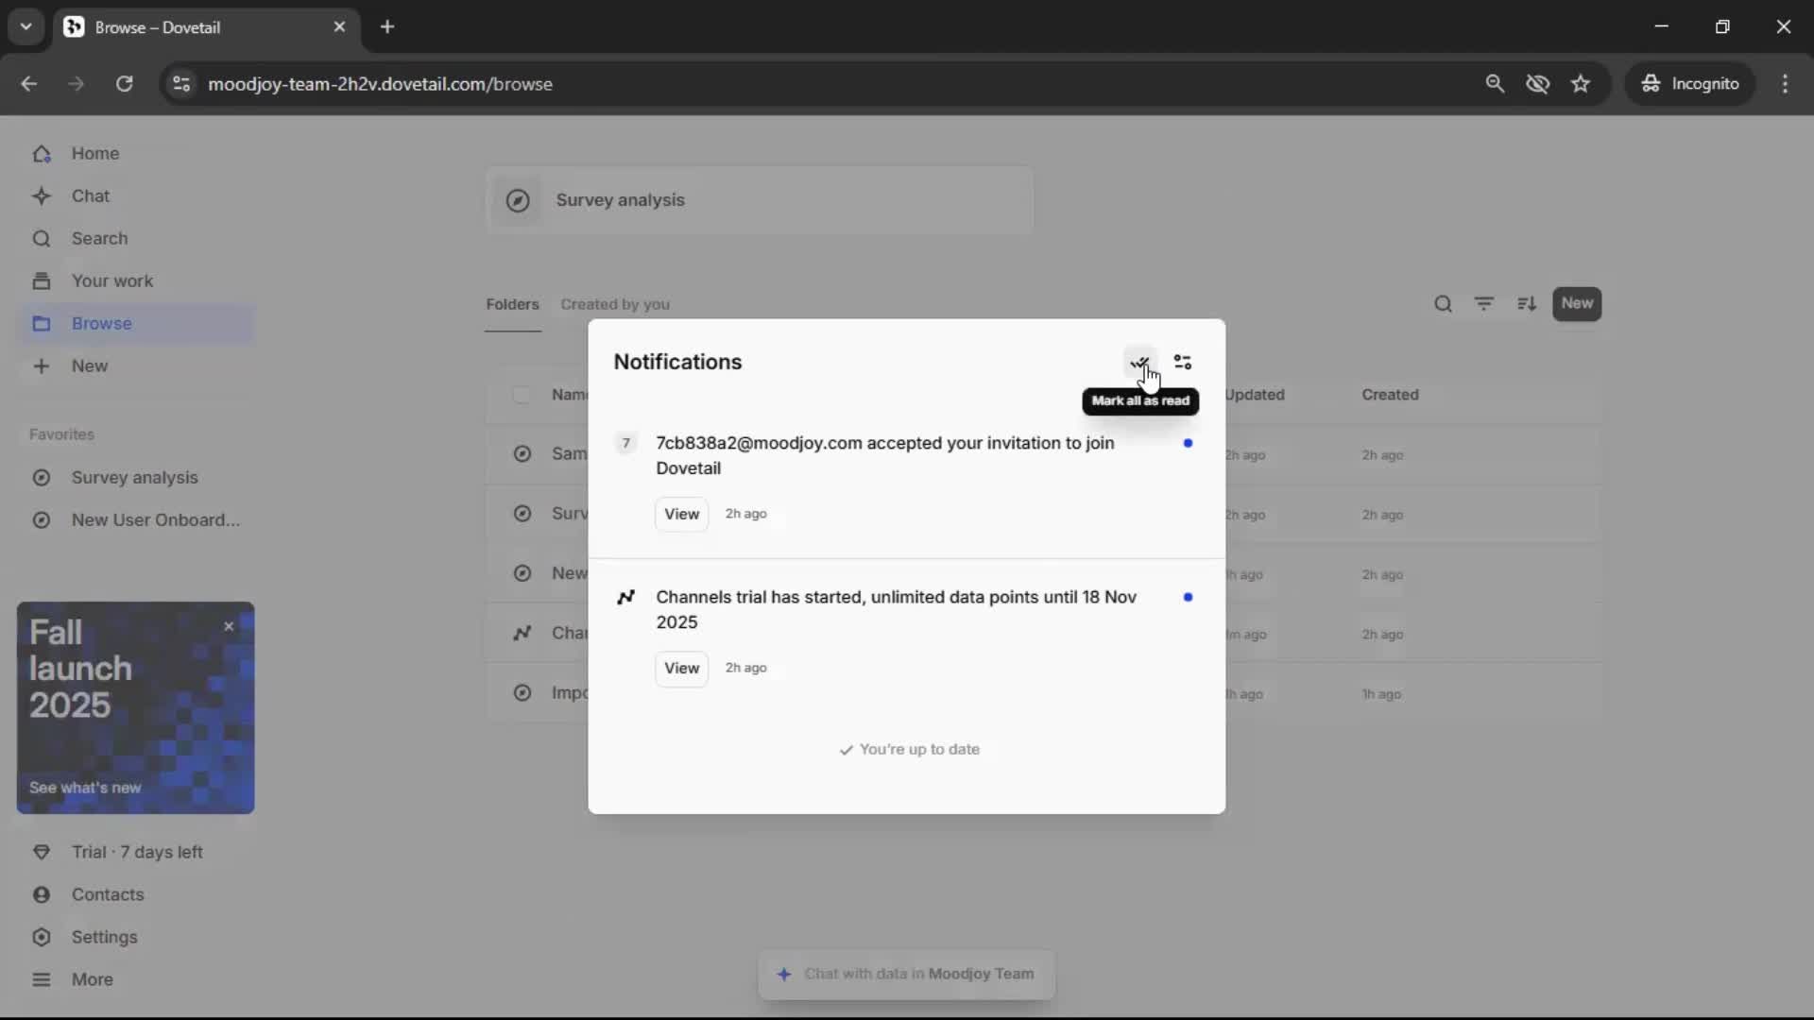Open Settings from the sidebar

click(x=104, y=937)
